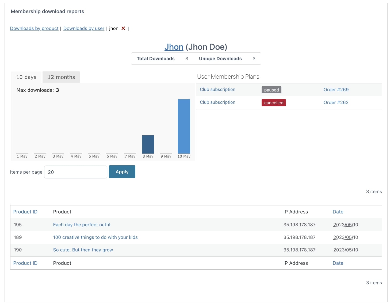Image resolution: width=390 pixels, height=306 pixels.
Task: Open product 'So cute. But then they grow'
Action: click(83, 250)
